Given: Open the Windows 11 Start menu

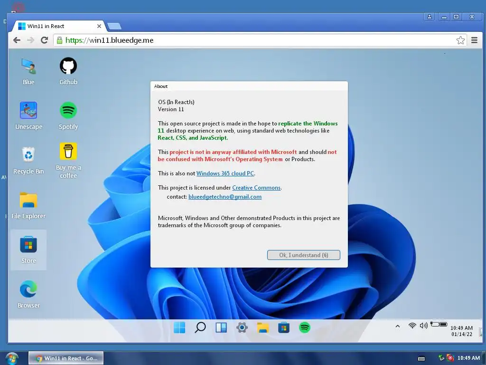Looking at the screenshot, I should (x=179, y=327).
